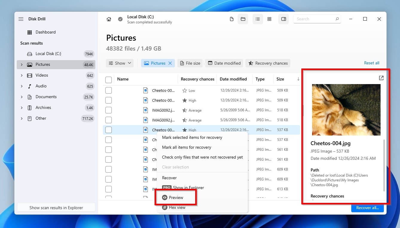Toggle the preview side panel icon

coord(284,19)
